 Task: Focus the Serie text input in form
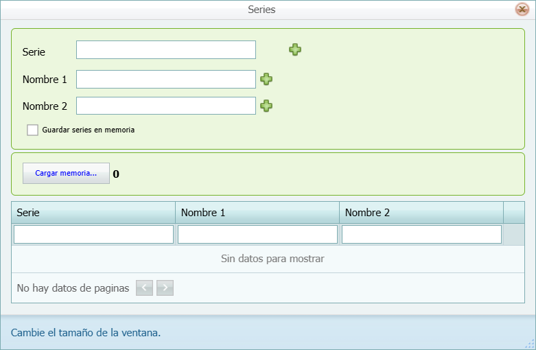click(x=166, y=50)
